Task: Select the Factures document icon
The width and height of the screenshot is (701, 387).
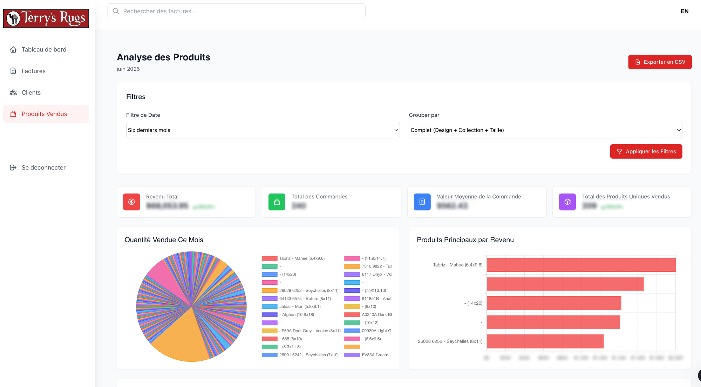Action: (x=13, y=71)
